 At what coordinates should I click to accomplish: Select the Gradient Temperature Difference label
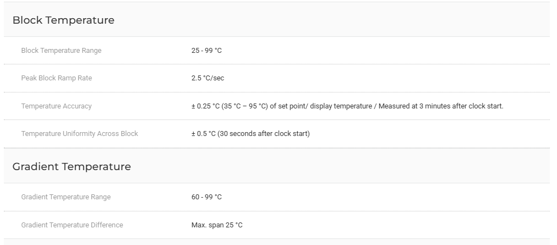coord(72,225)
